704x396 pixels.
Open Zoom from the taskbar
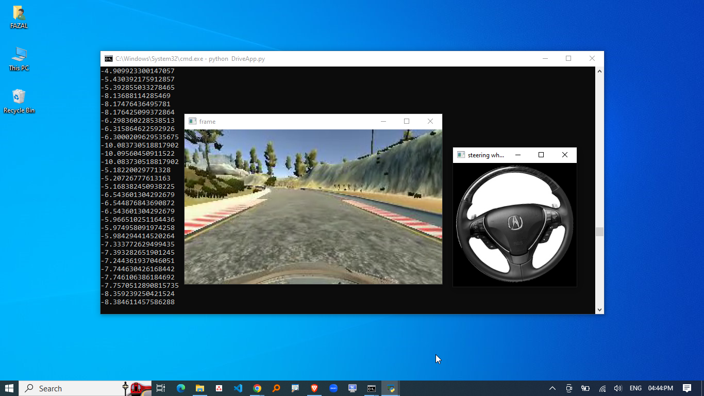(333, 388)
